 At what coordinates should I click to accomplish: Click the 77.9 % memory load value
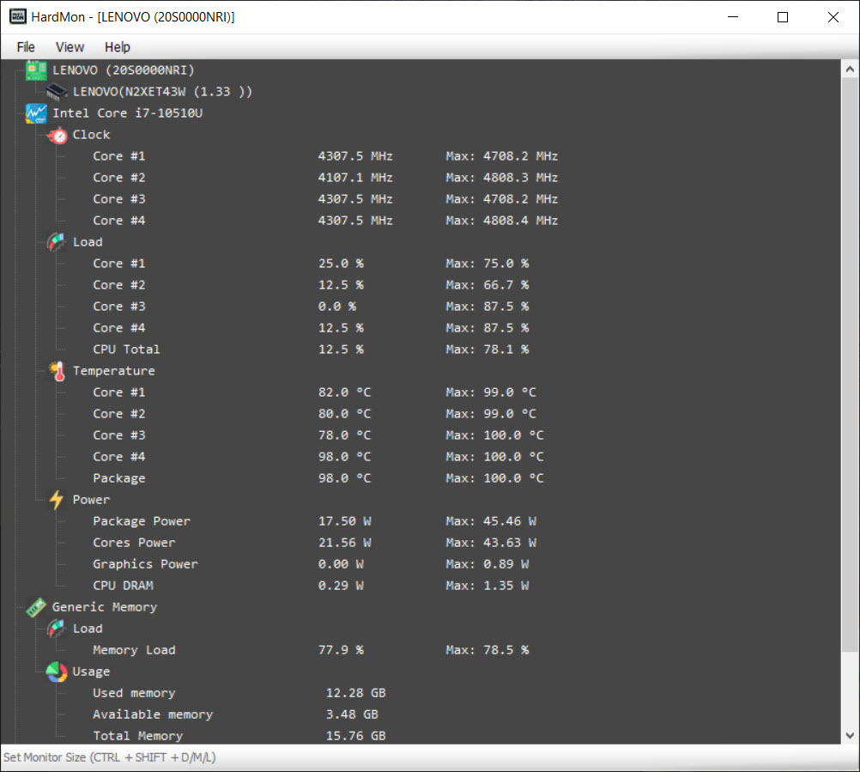[341, 650]
